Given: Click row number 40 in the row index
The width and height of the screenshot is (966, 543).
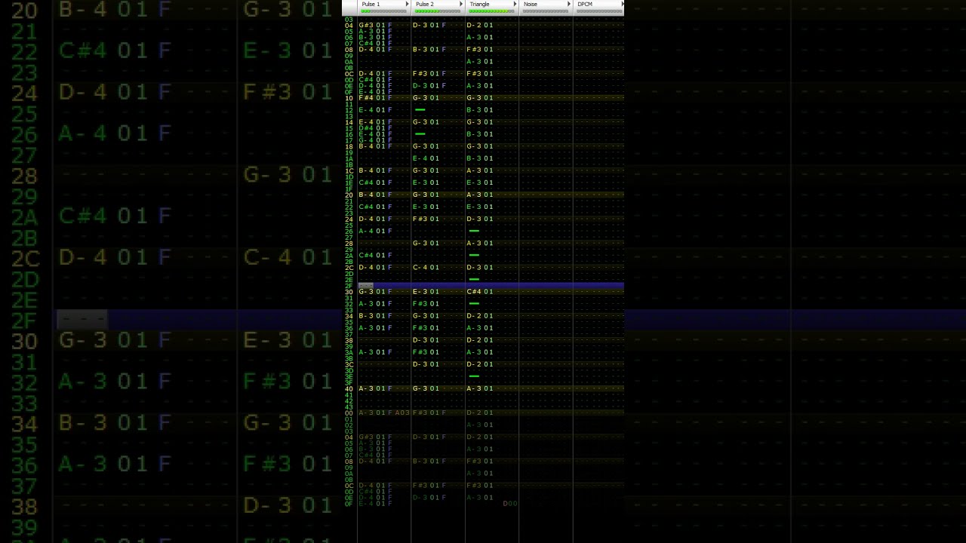Looking at the screenshot, I should (349, 388).
